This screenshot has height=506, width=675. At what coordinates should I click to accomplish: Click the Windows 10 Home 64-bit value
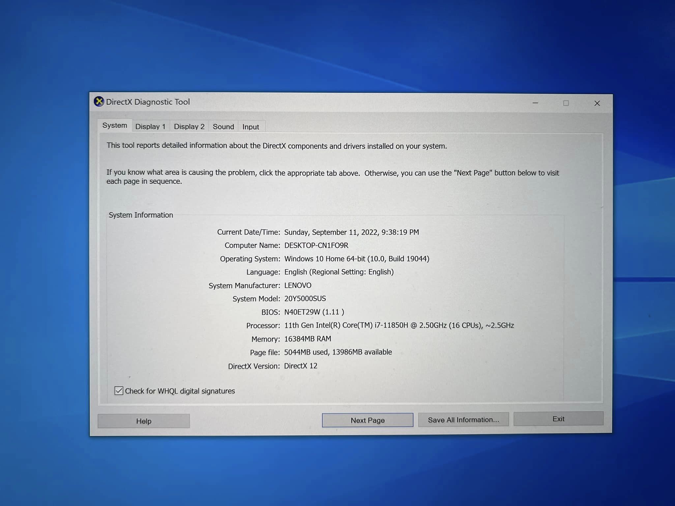(x=357, y=259)
